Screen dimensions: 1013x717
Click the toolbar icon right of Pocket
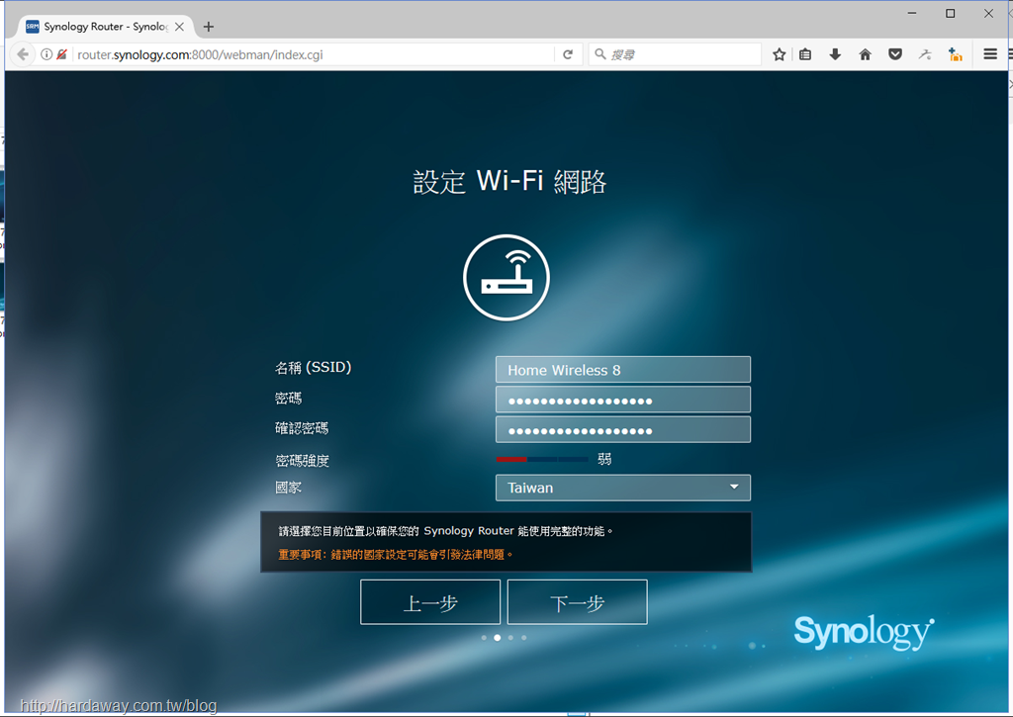coord(925,54)
